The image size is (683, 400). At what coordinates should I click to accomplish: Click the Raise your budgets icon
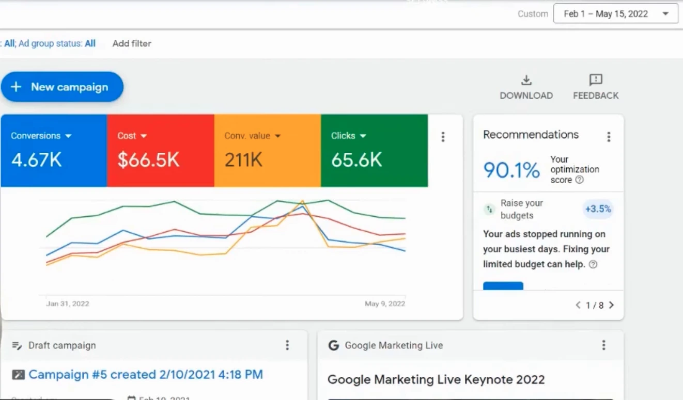pos(489,209)
